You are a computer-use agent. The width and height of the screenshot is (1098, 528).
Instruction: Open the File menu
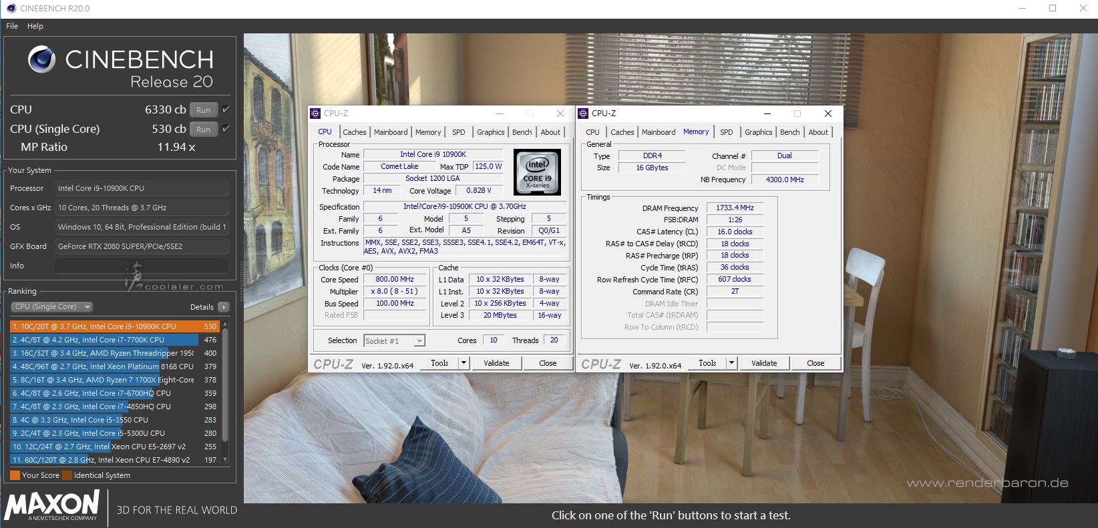[12, 26]
